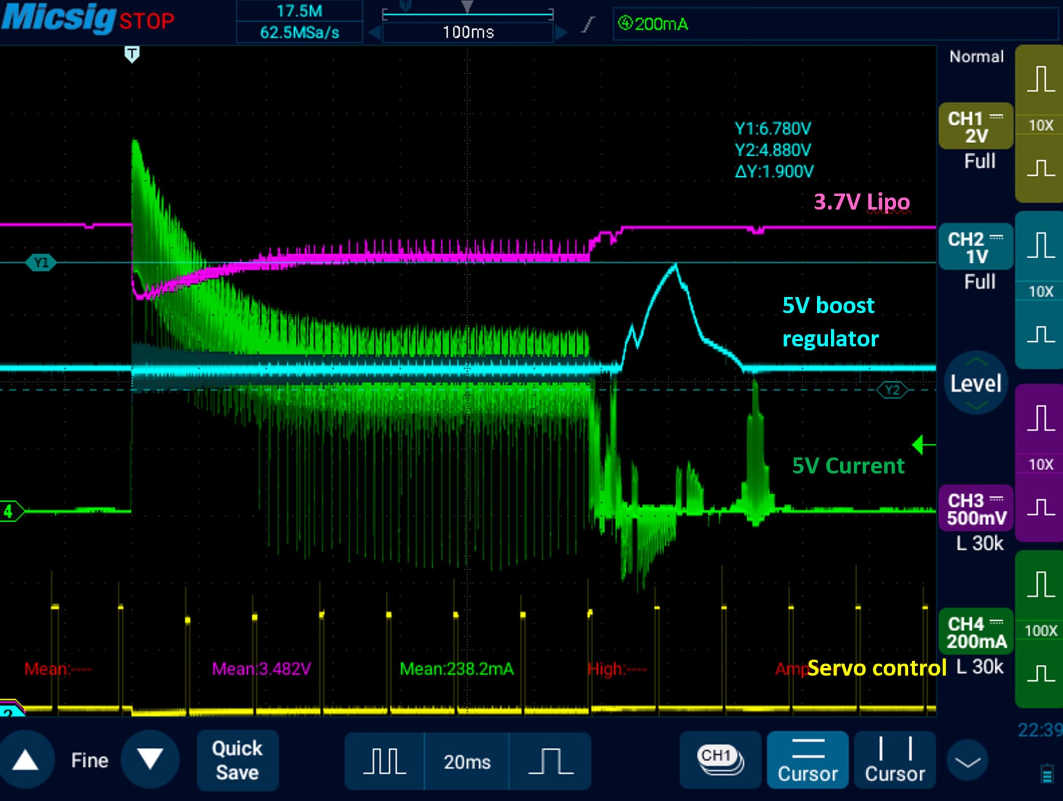Open CH4 200mA channel settings
1063x801 pixels.
pos(976,632)
